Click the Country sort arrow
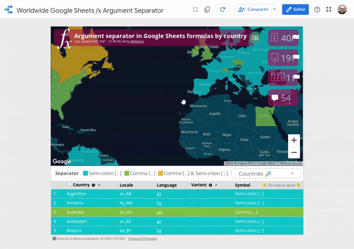The width and height of the screenshot is (354, 249). (x=99, y=185)
